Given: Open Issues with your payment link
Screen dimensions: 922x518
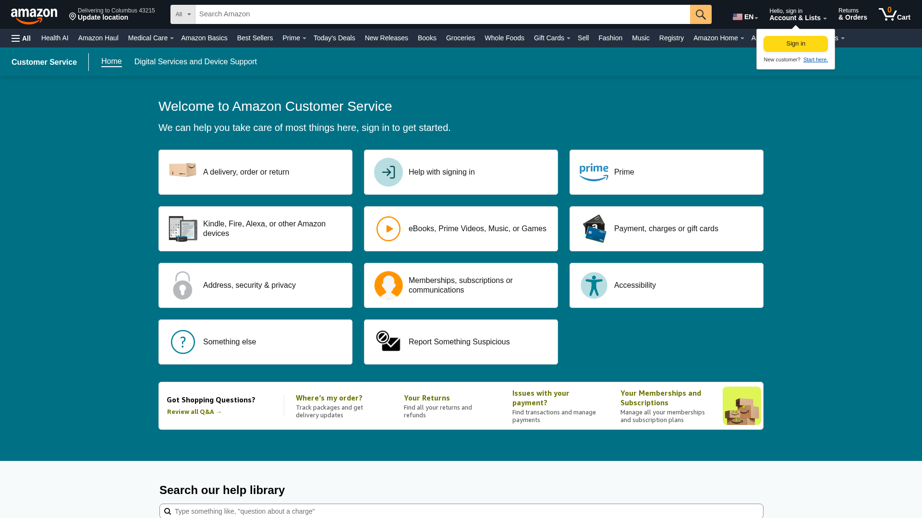Looking at the screenshot, I should point(541,398).
